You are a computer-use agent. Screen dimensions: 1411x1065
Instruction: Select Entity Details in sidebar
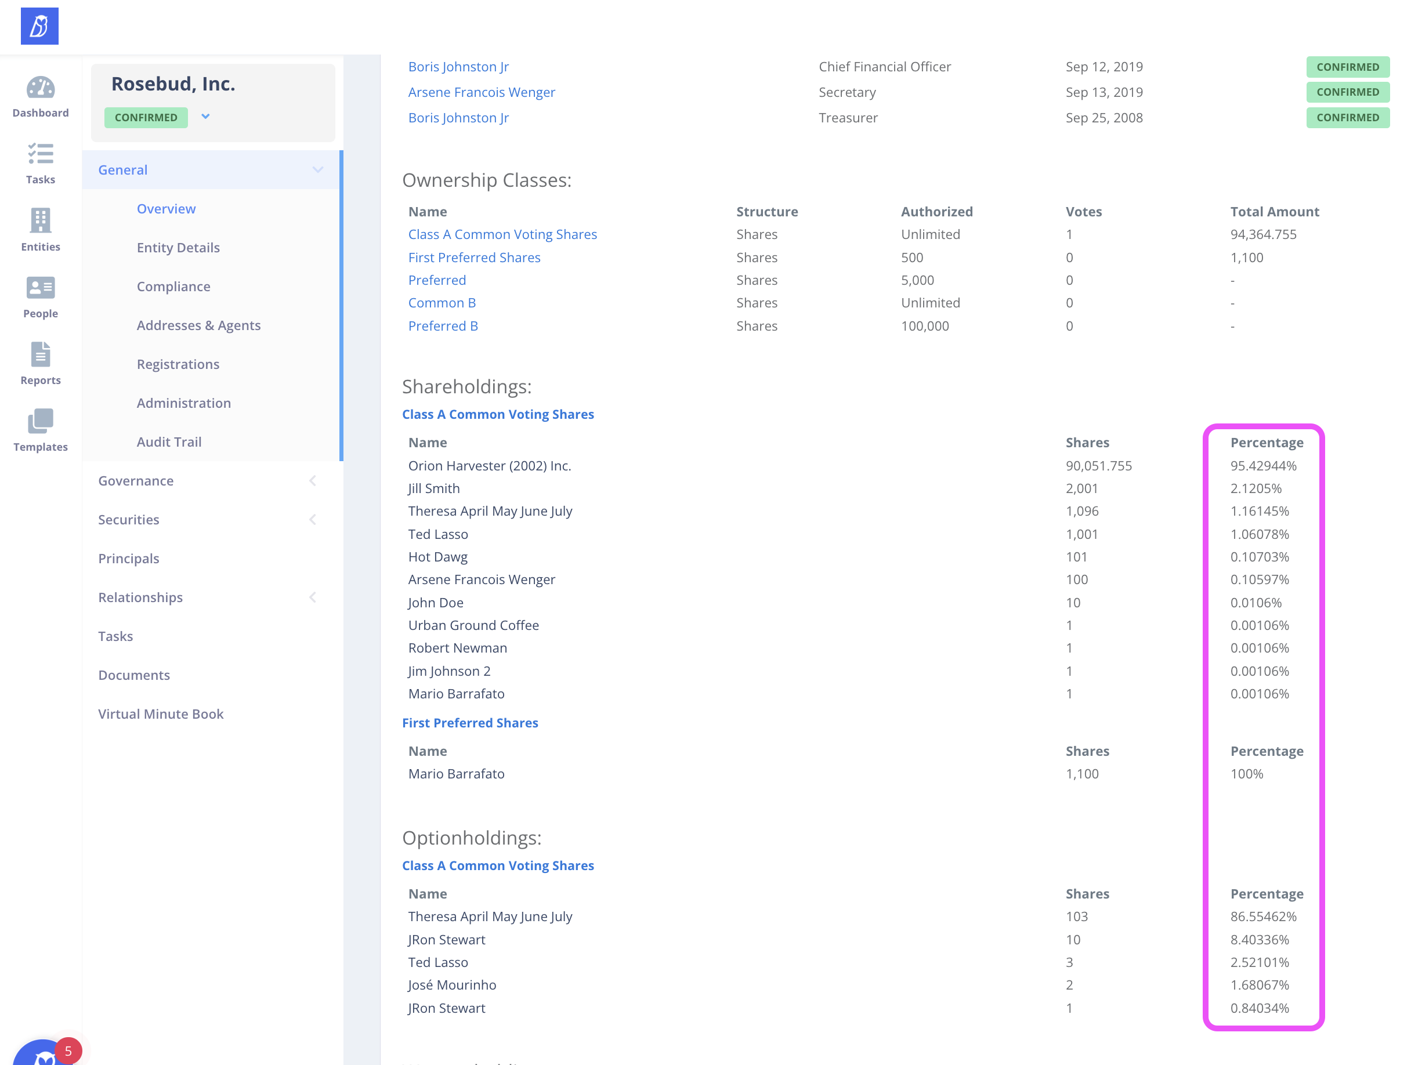[178, 248]
